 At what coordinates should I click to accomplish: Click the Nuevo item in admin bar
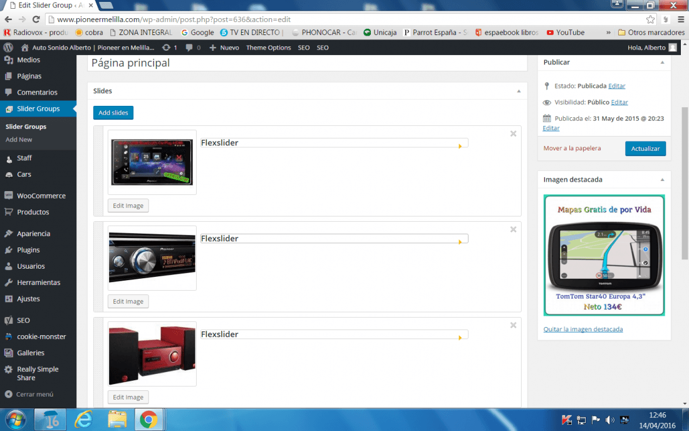coord(224,48)
